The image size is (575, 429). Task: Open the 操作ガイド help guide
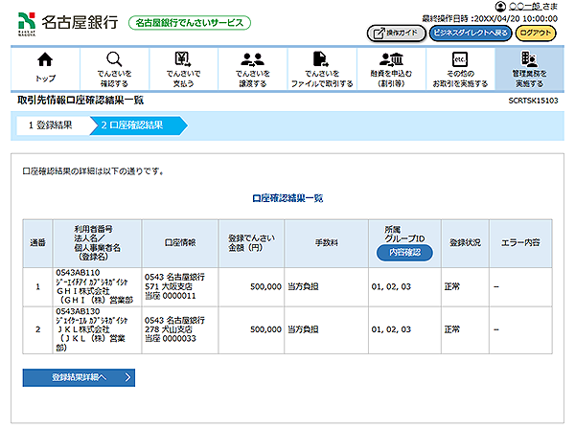click(x=396, y=33)
